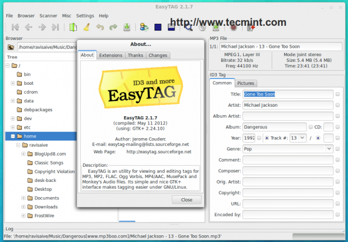Redo change with the green right curved arrow
This screenshot has width=348, height=242.
pyautogui.click(x=113, y=28)
